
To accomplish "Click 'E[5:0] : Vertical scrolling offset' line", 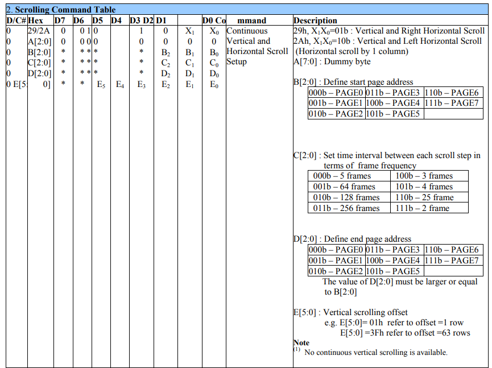I will (350, 312).
